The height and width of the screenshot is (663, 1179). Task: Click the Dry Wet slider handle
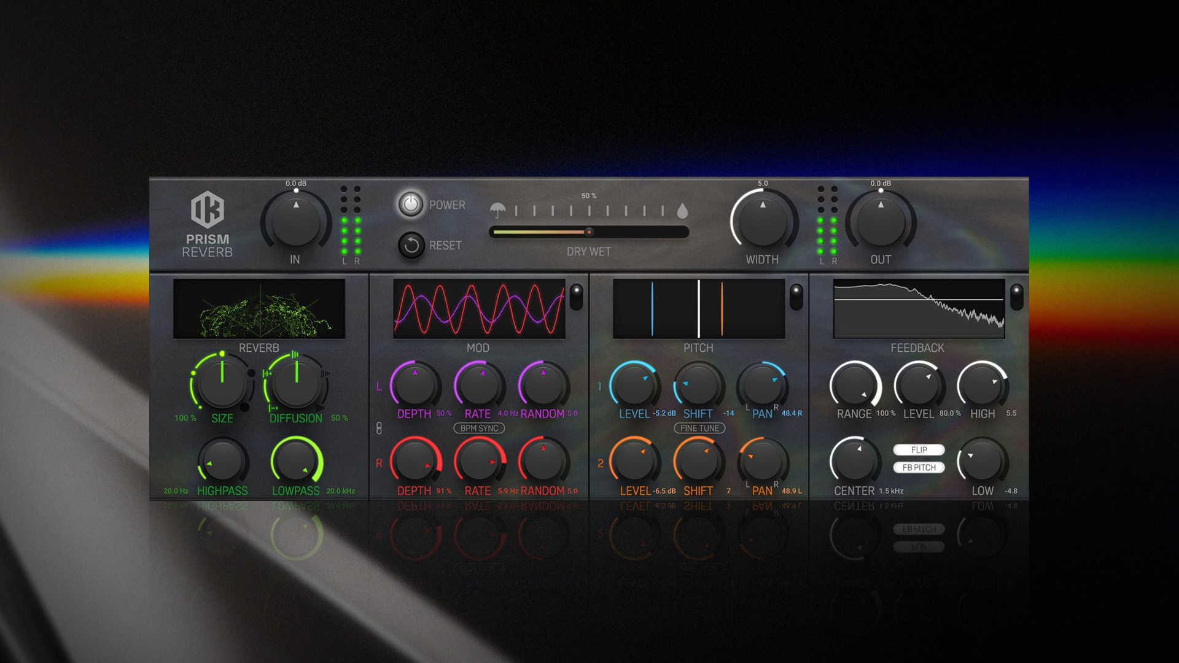[589, 232]
